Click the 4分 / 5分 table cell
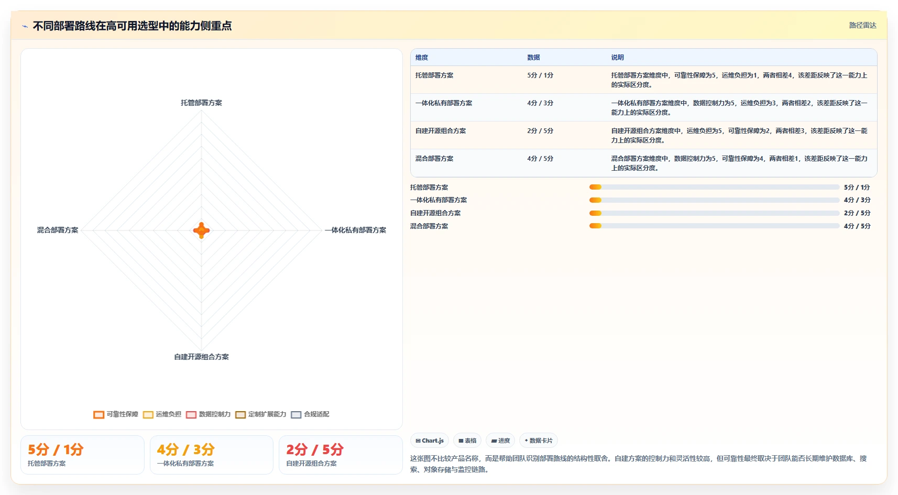The width and height of the screenshot is (898, 495). (x=540, y=159)
